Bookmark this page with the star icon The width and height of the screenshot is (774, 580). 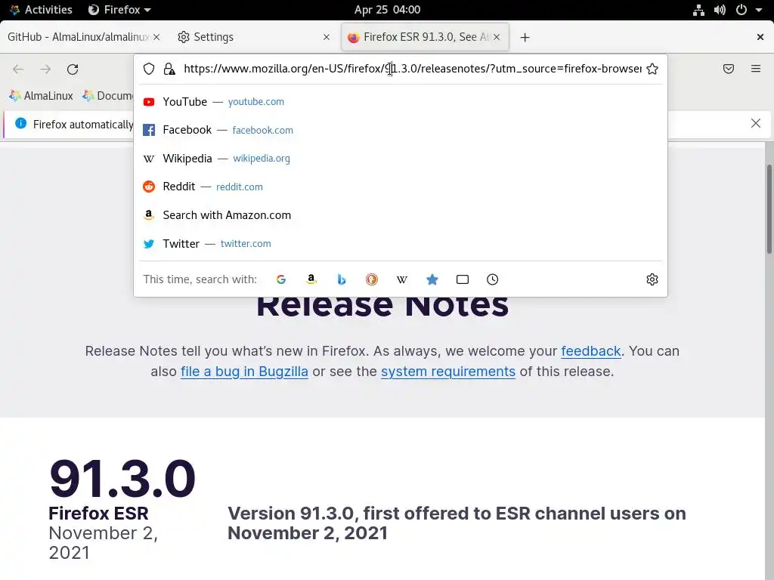click(x=652, y=69)
